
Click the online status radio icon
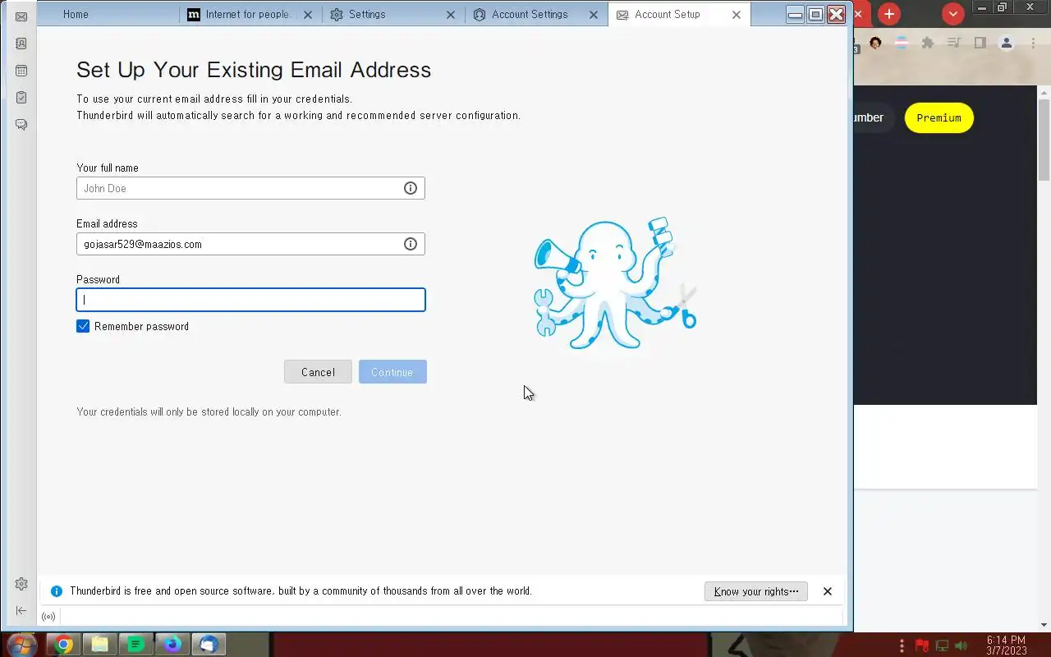point(48,617)
